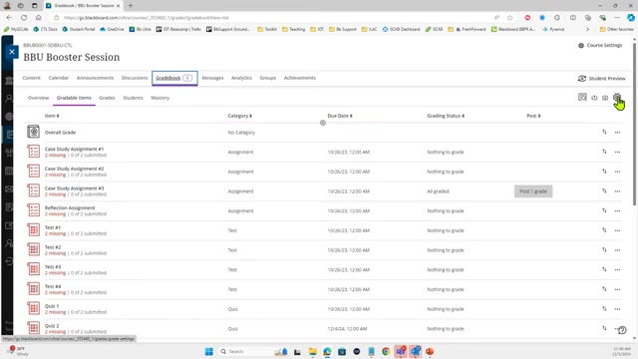Click reorder arrows for Quiz 1
The height and width of the screenshot is (359, 638).
(x=604, y=308)
